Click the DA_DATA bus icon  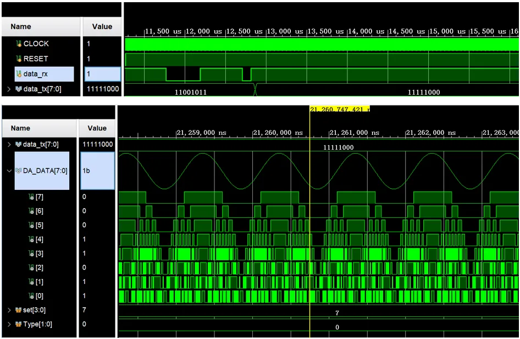19,171
